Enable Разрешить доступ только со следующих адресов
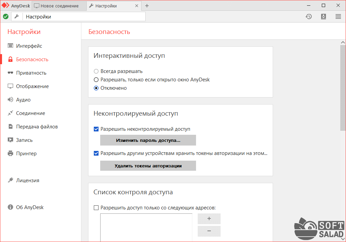Screen dimensions: 346x242 [x=96, y=208]
